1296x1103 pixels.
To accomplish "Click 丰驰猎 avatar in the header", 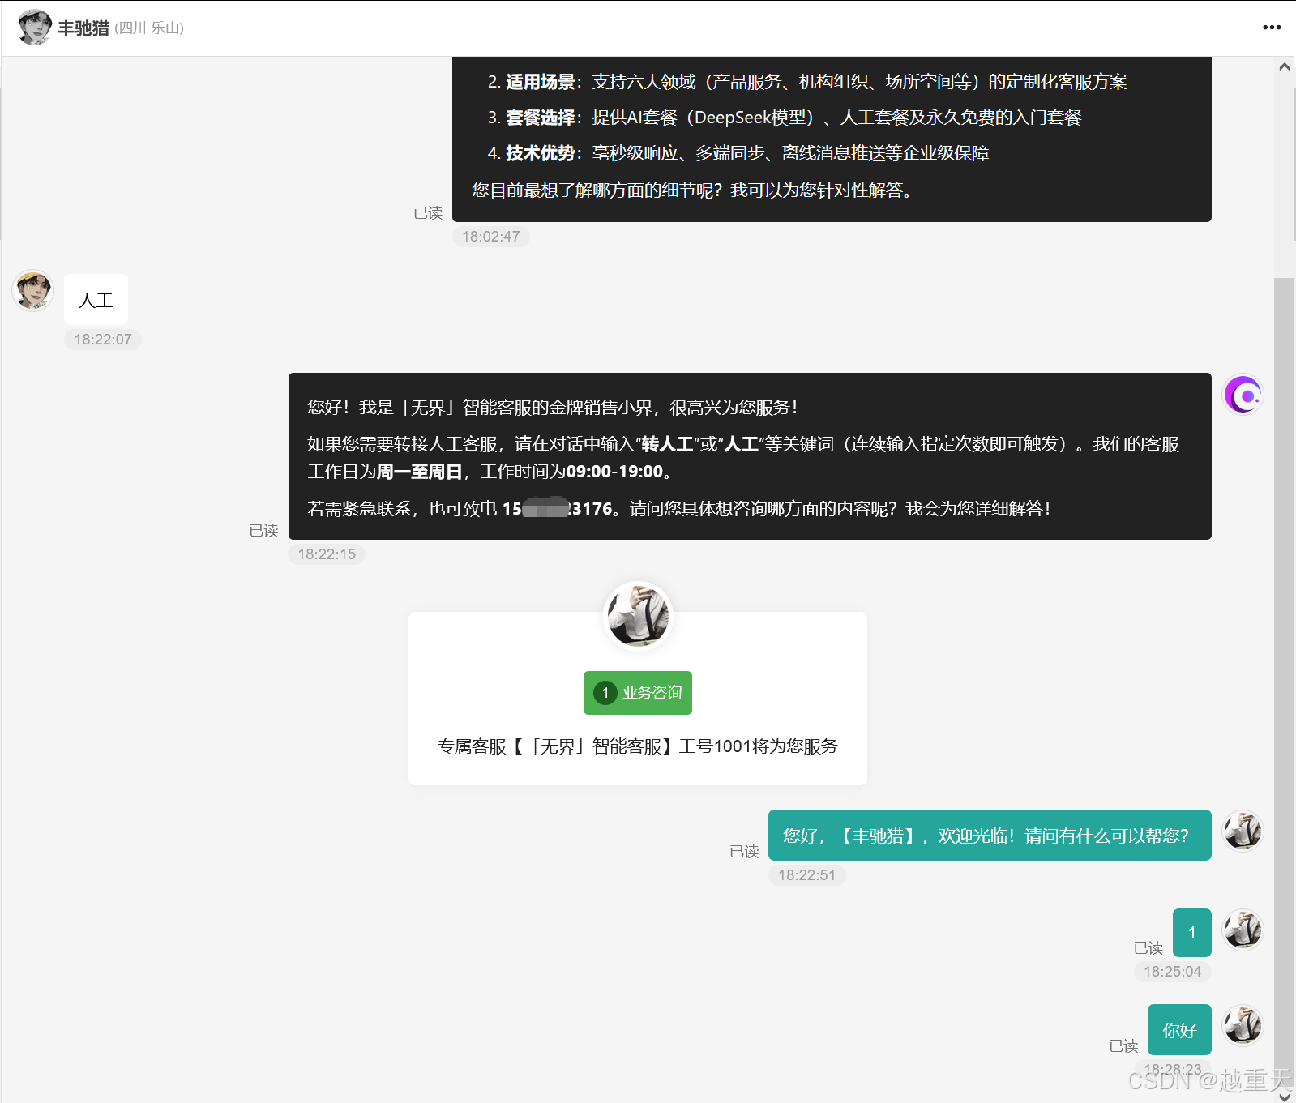I will pyautogui.click(x=35, y=28).
